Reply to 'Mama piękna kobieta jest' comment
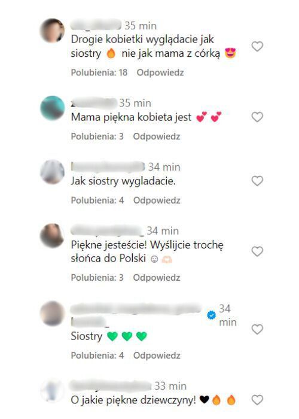 pyautogui.click(x=157, y=136)
